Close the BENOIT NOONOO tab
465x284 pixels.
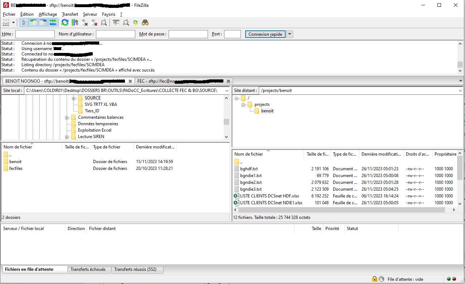(x=130, y=81)
